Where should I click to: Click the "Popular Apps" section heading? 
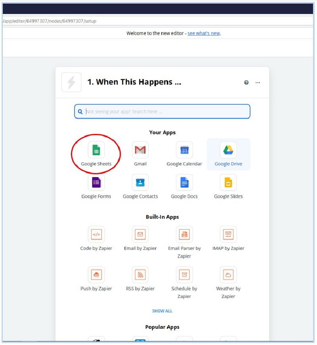pos(162,327)
